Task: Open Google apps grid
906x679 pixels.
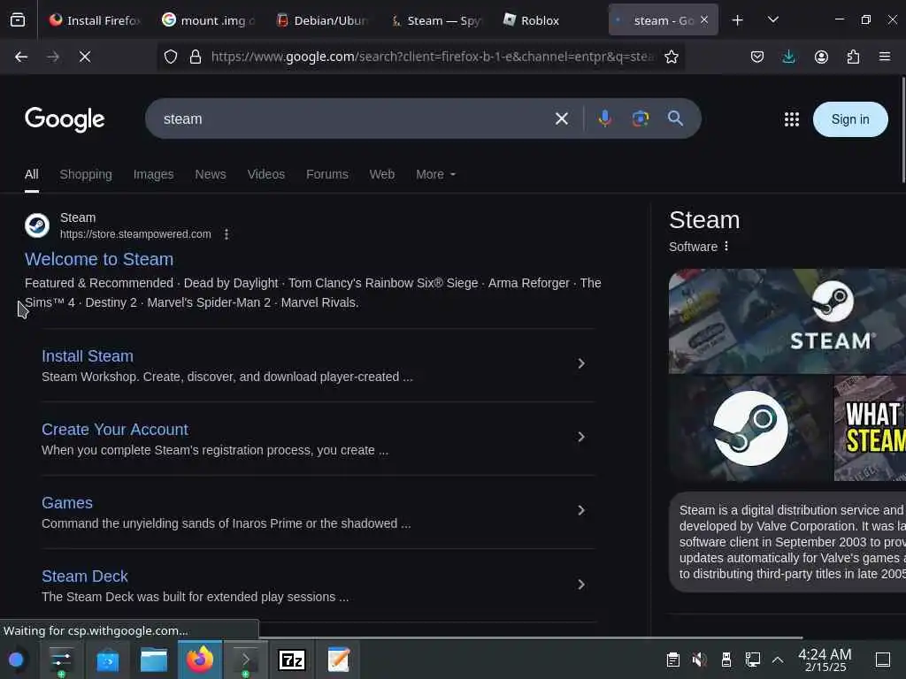Action: point(792,119)
